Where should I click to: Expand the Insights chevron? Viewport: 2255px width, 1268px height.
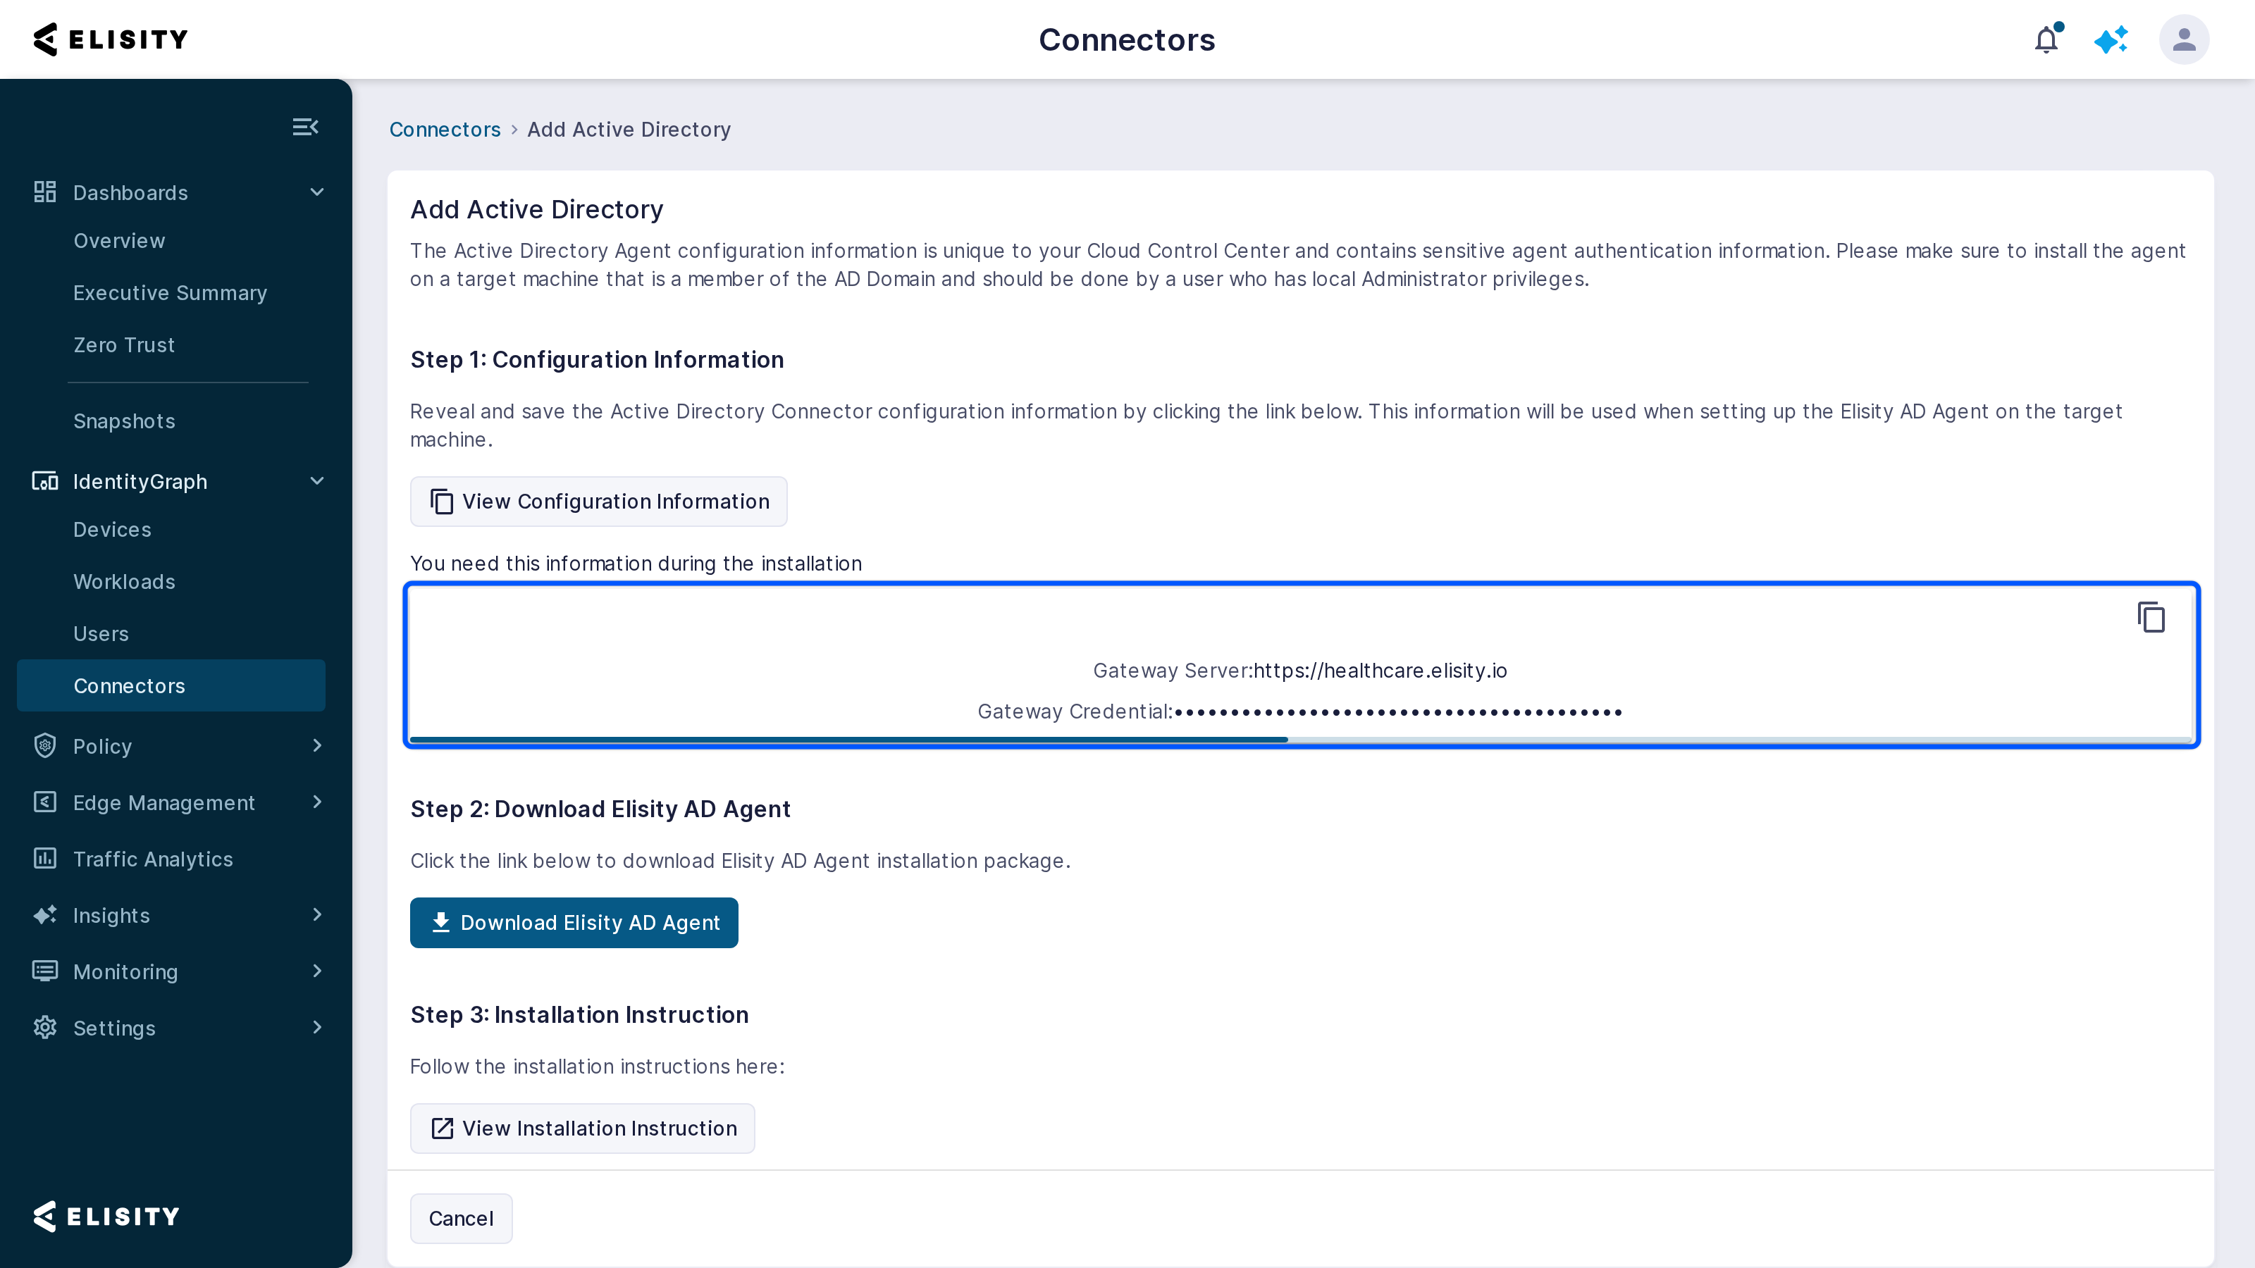[x=317, y=914]
